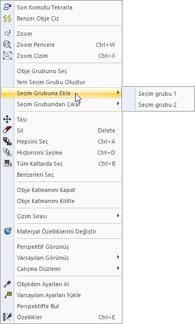Click the Benzer Obje Çiz icon
Screen dimensions: 195x324
pos(7,18)
